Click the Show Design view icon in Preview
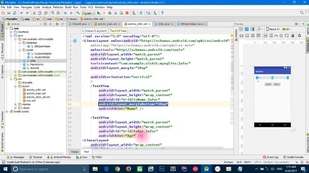309x173 pixels. tap(241, 29)
